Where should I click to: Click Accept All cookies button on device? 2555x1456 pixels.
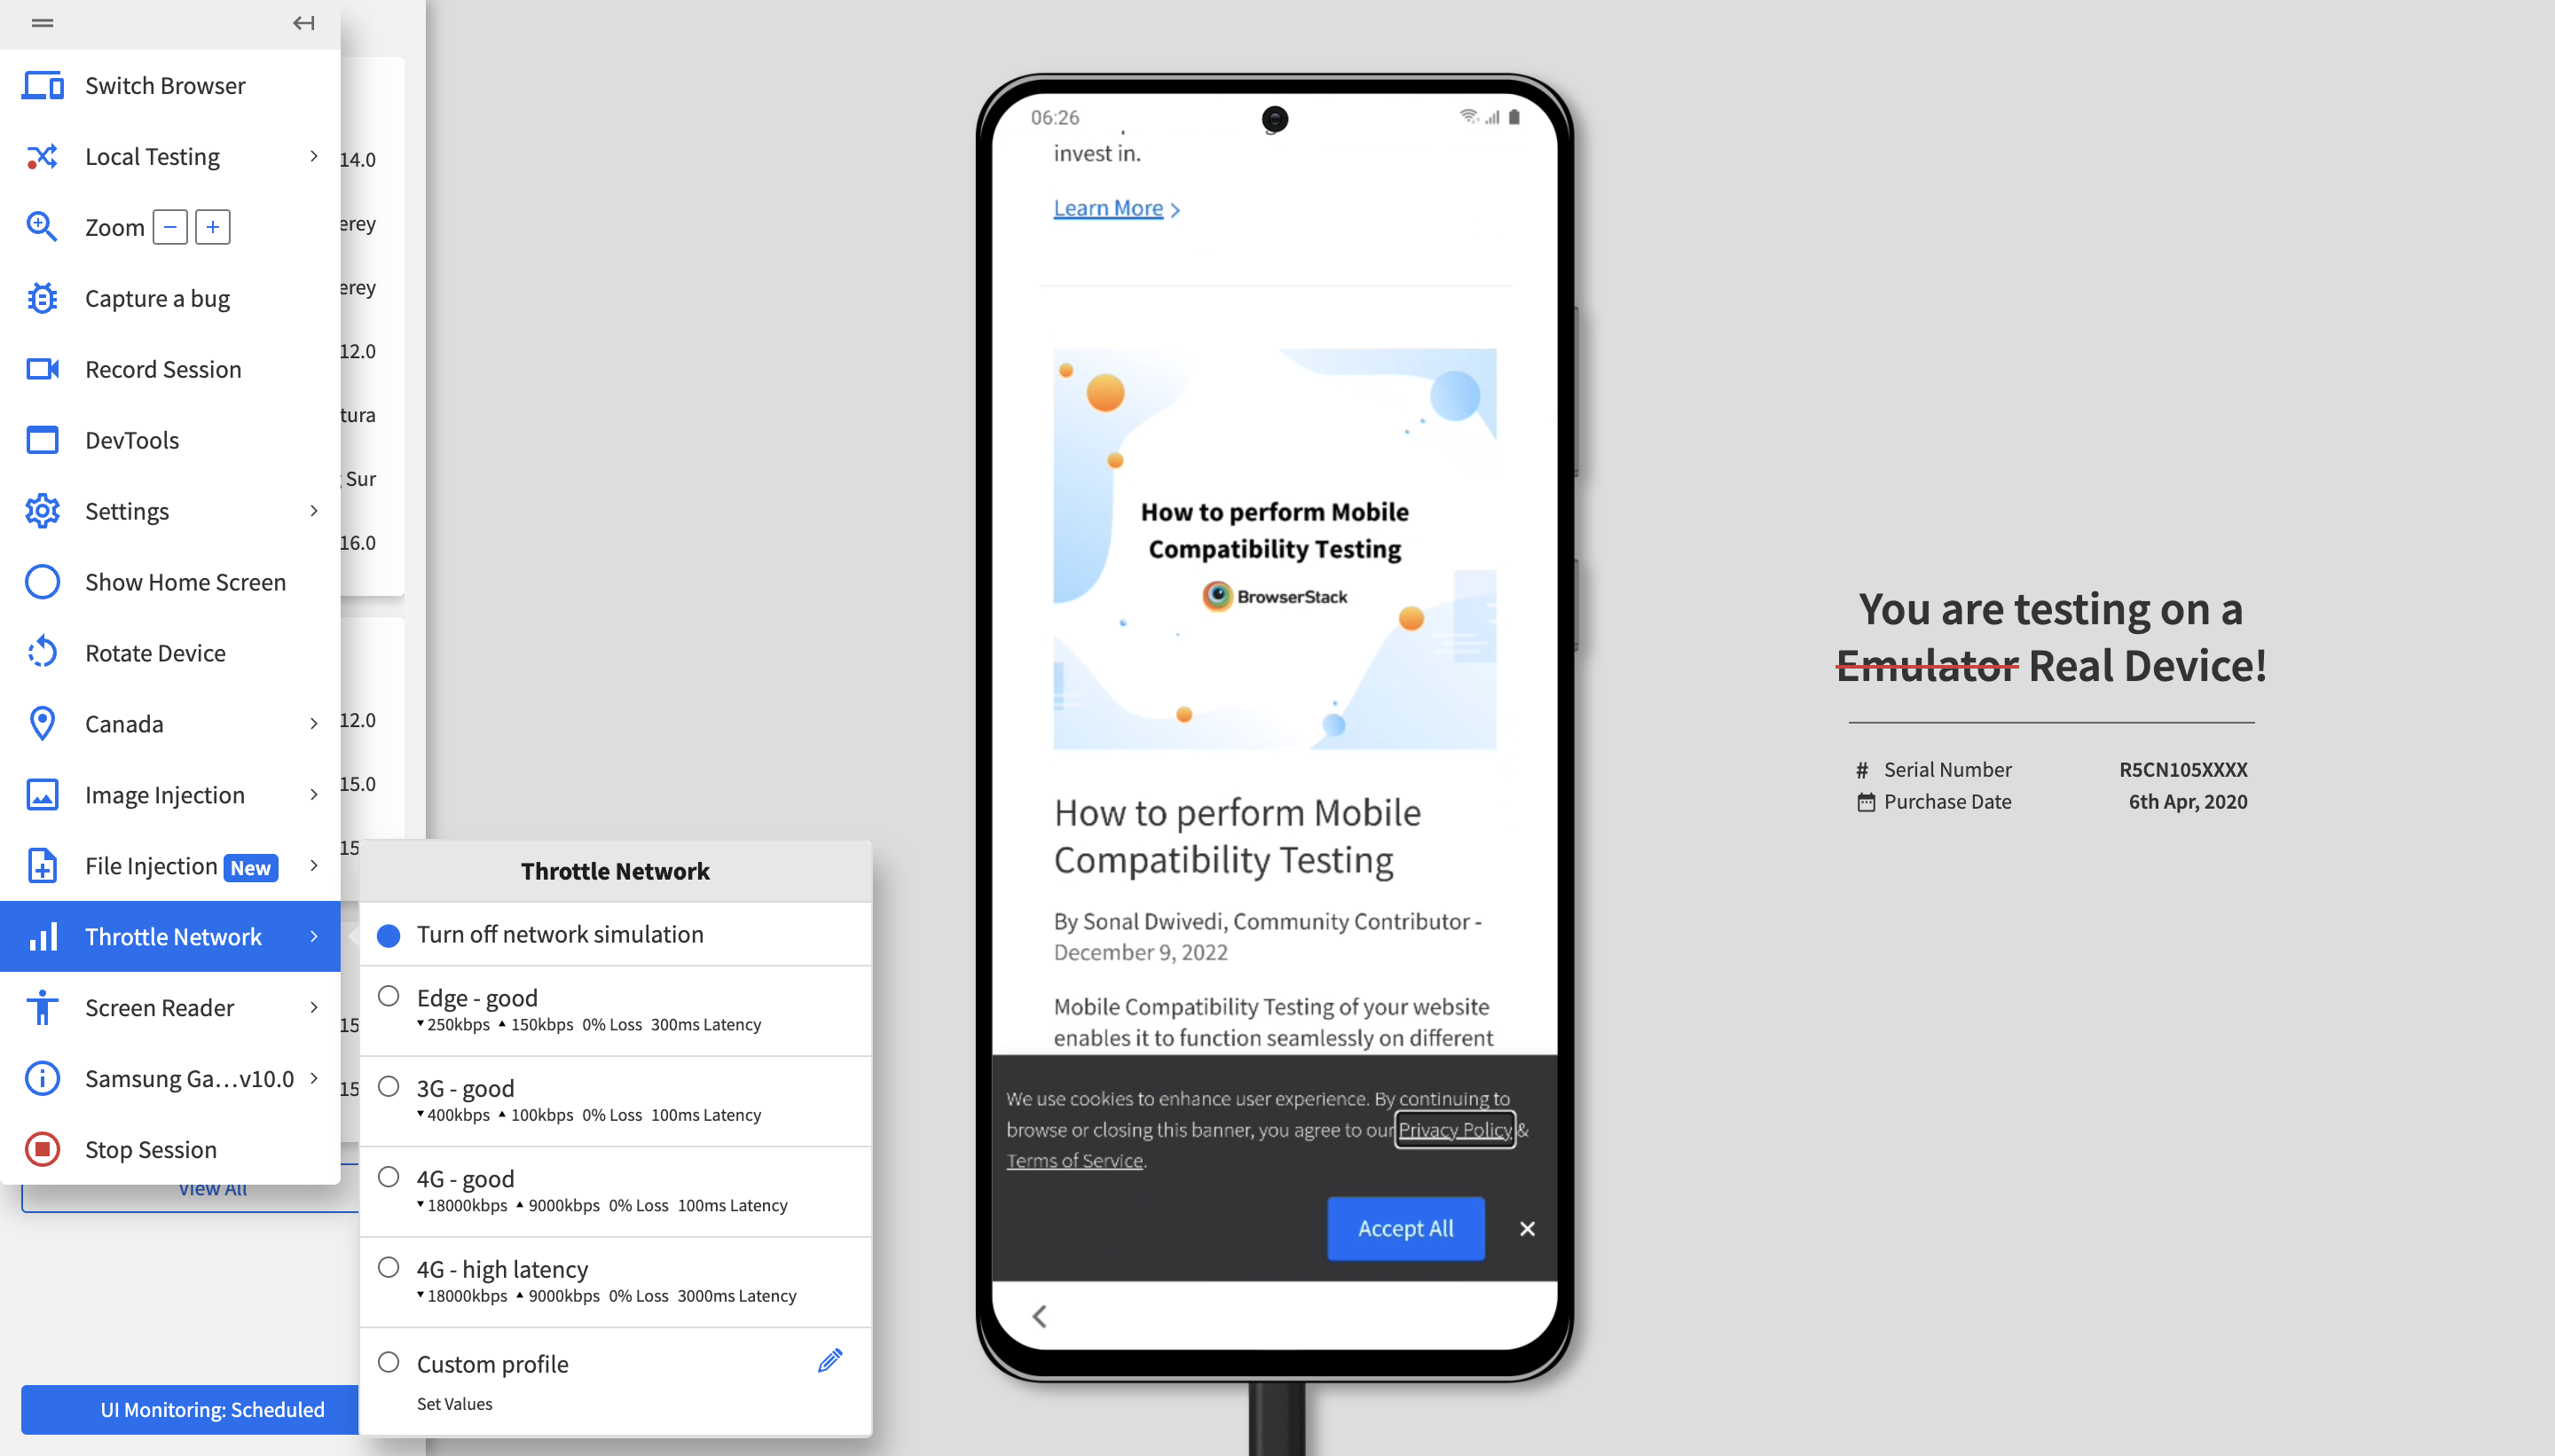coord(1403,1228)
